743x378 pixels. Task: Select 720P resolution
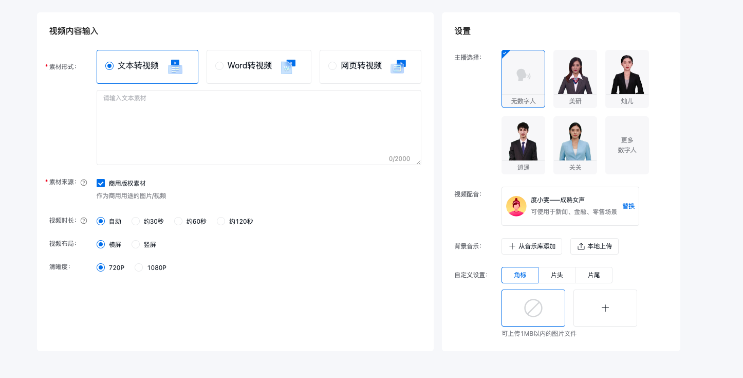pos(101,267)
